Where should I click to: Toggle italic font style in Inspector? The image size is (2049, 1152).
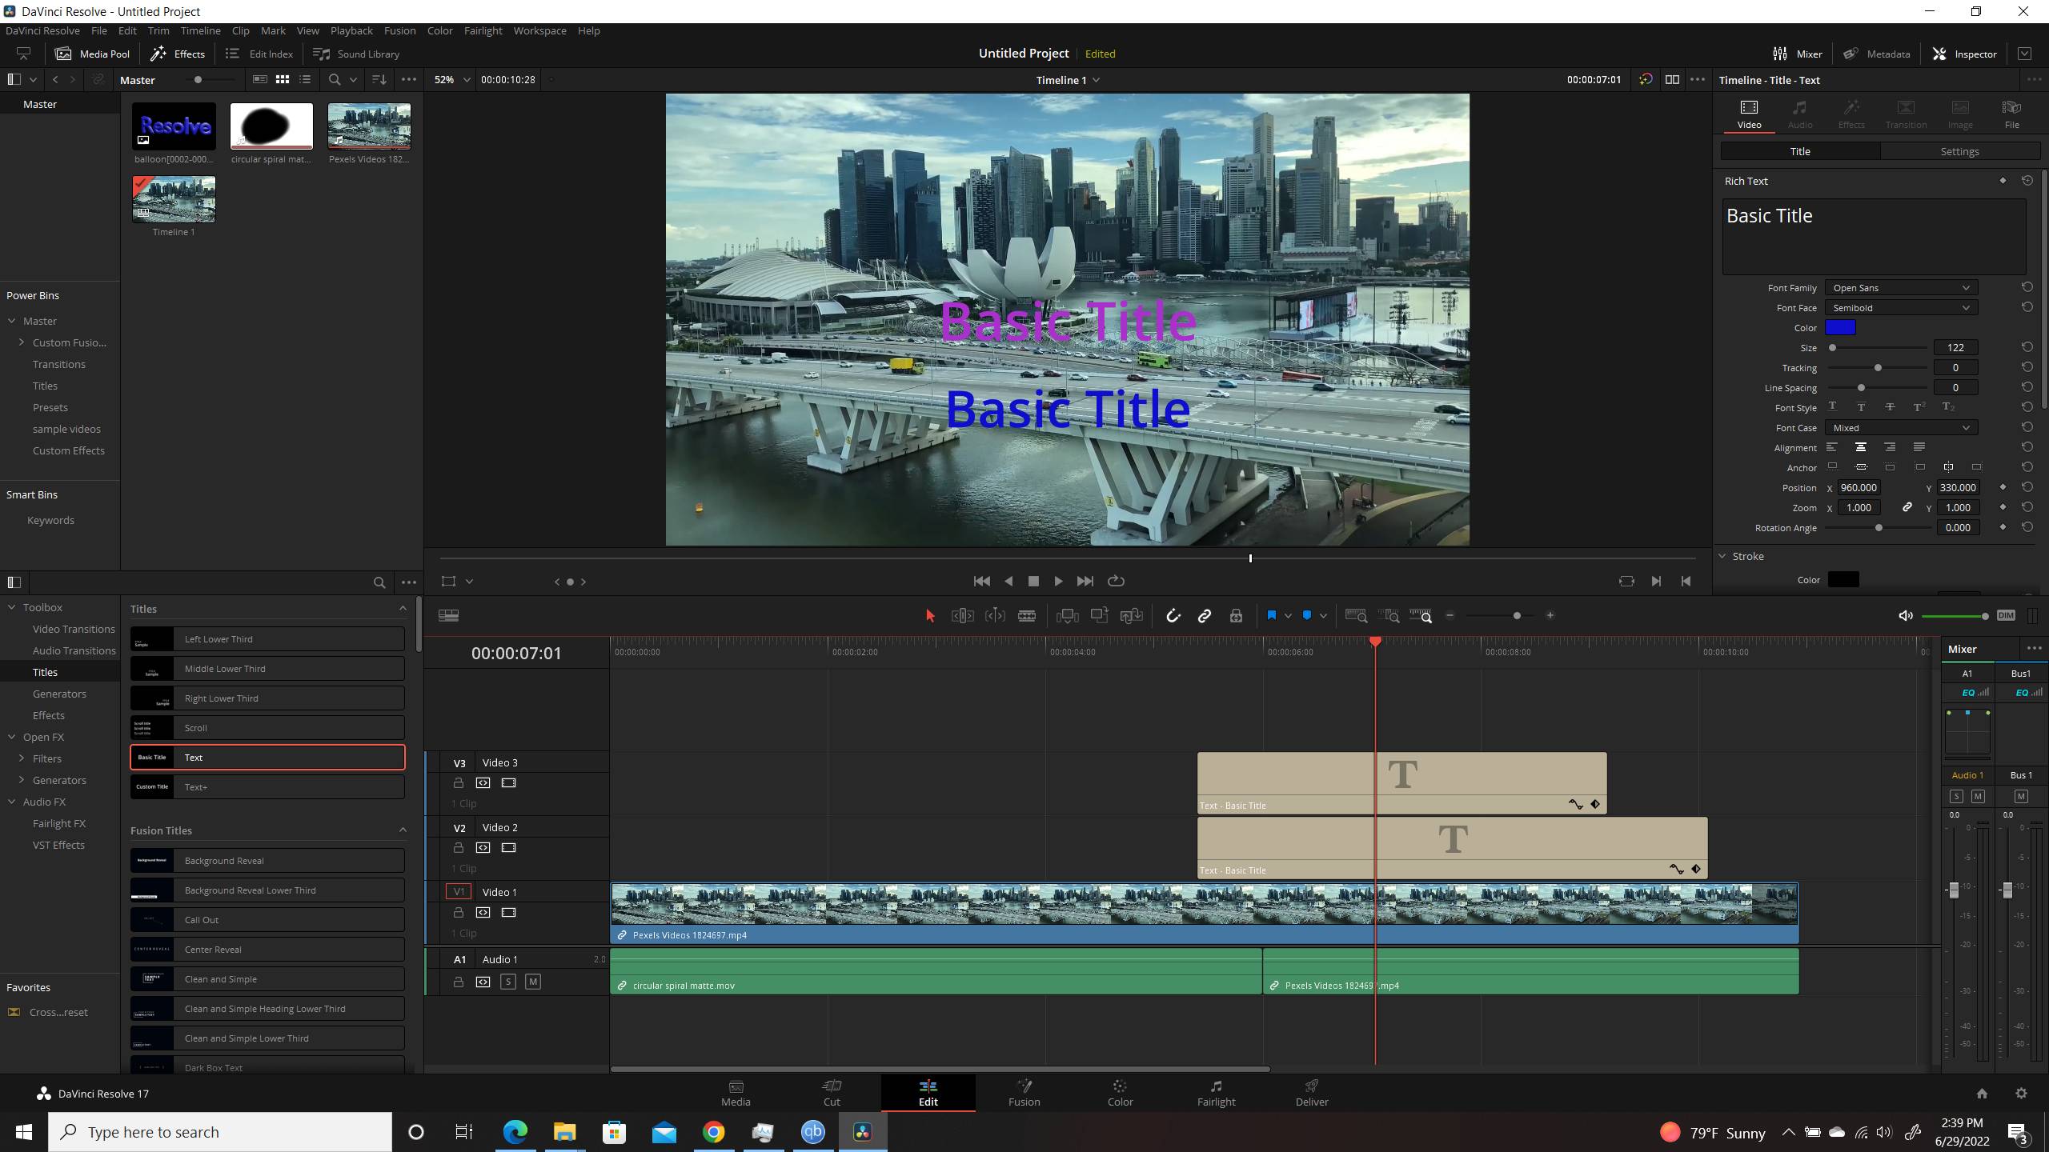pos(1860,406)
